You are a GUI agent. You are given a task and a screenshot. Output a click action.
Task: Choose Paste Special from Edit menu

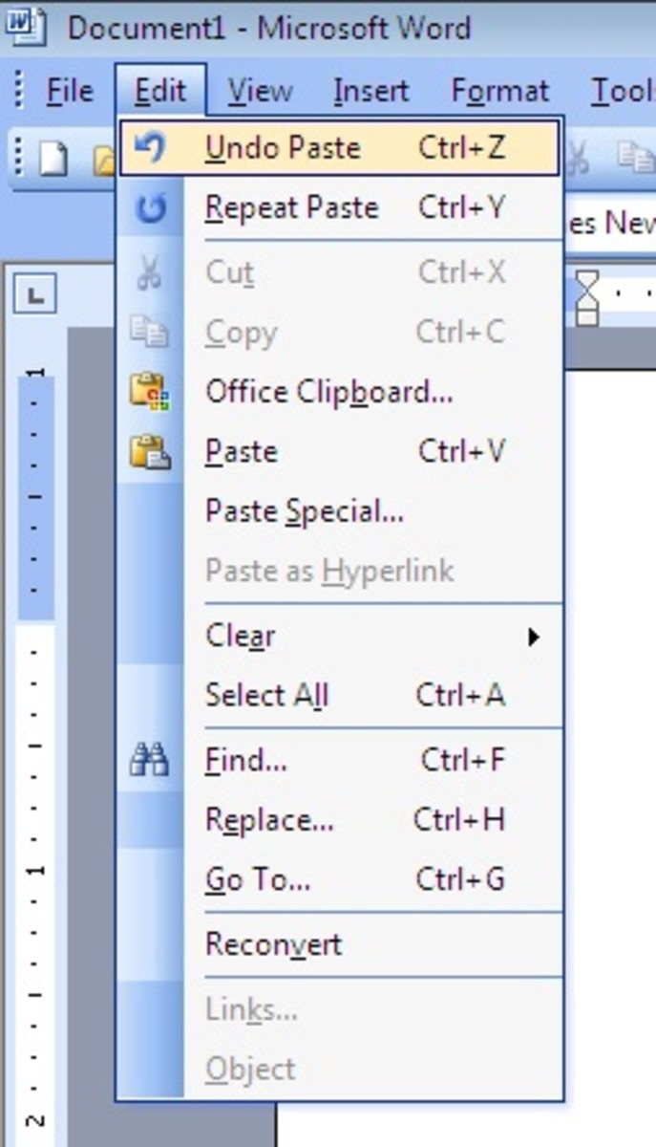(305, 511)
